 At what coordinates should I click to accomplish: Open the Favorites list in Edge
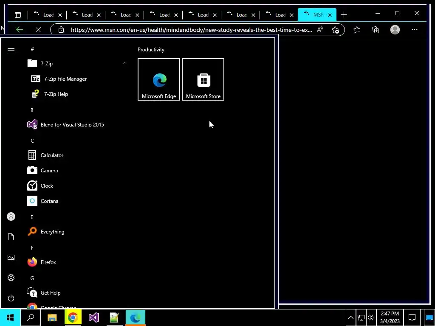pyautogui.click(x=357, y=30)
